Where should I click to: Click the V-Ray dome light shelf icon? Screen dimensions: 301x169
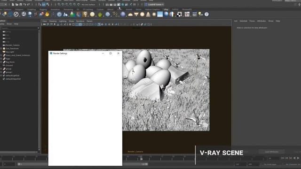(130, 15)
